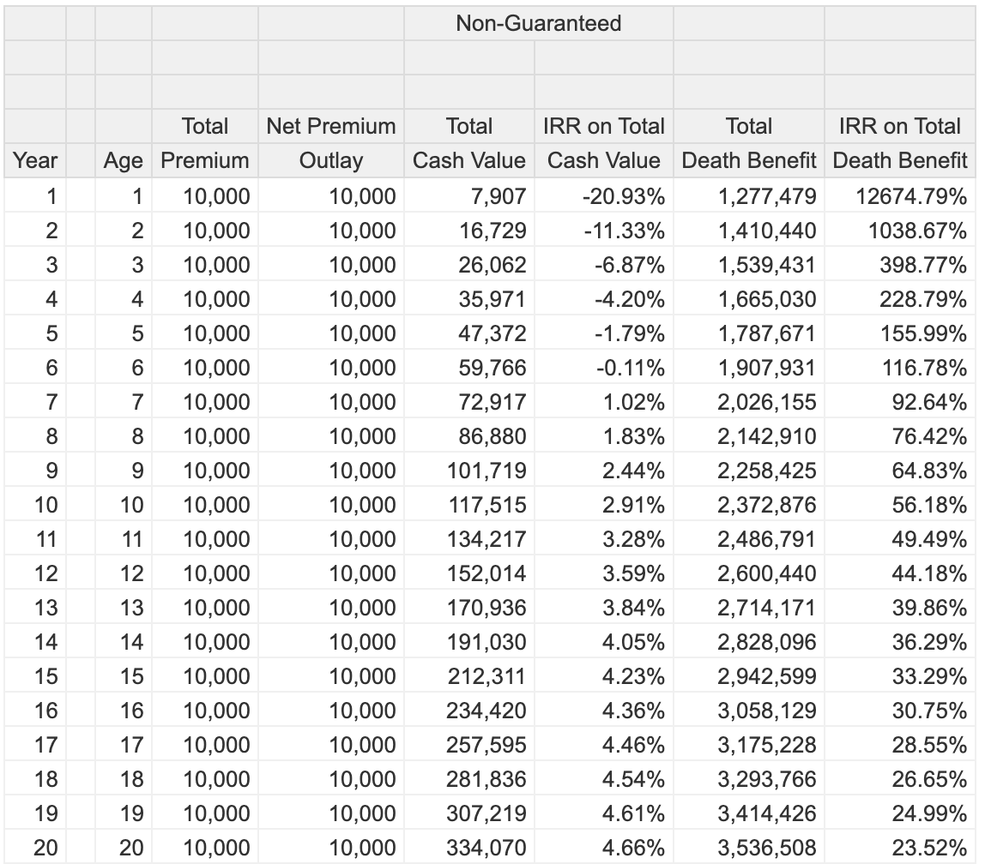Viewport: 985px width, 864px height.
Task: Click the Net Premium Outlay header cell
Action: pyautogui.click(x=331, y=143)
